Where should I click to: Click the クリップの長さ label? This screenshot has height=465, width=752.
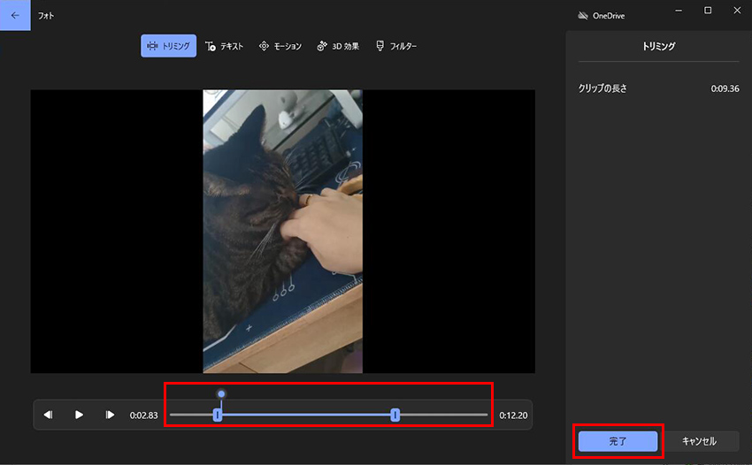pos(602,88)
